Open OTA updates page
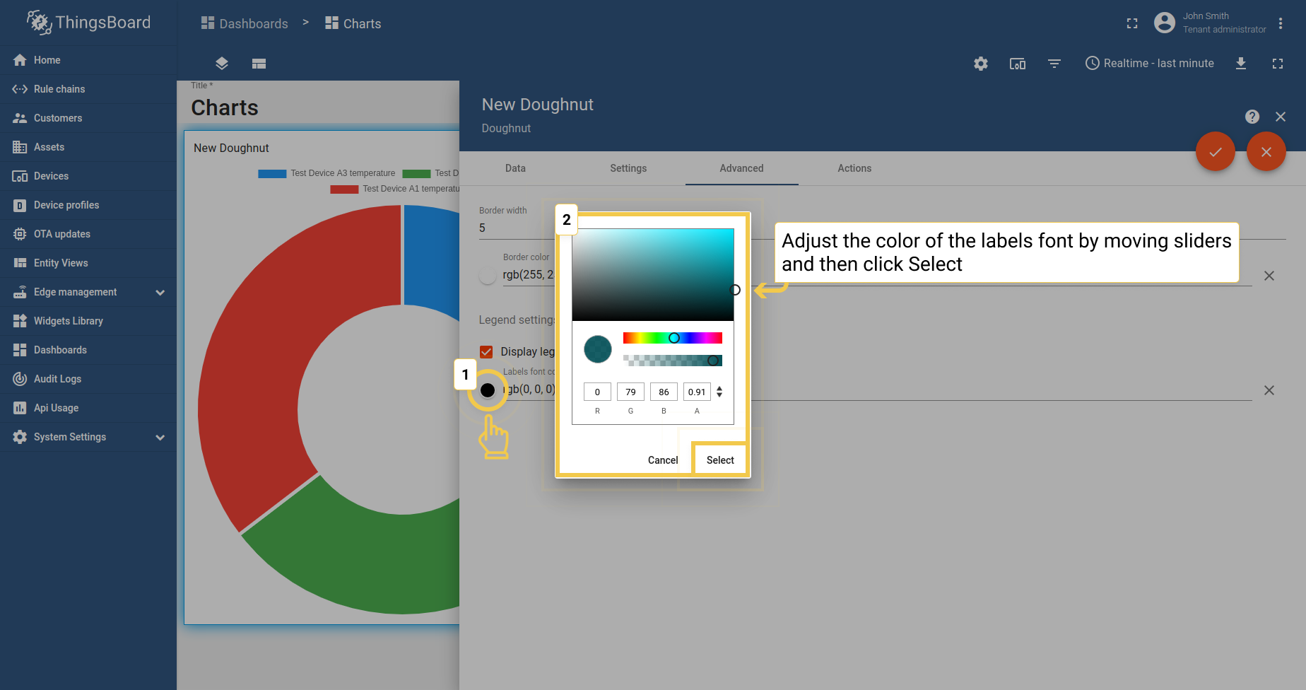The image size is (1306, 690). tap(62, 234)
